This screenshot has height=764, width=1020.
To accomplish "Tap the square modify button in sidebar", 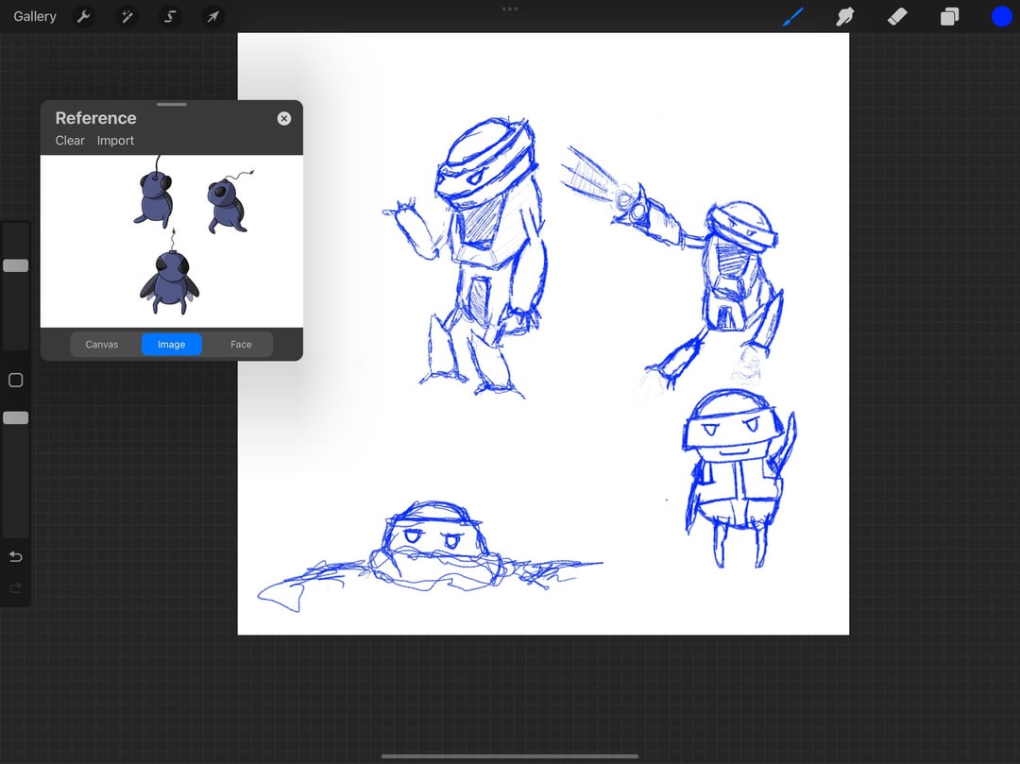I will 16,381.
